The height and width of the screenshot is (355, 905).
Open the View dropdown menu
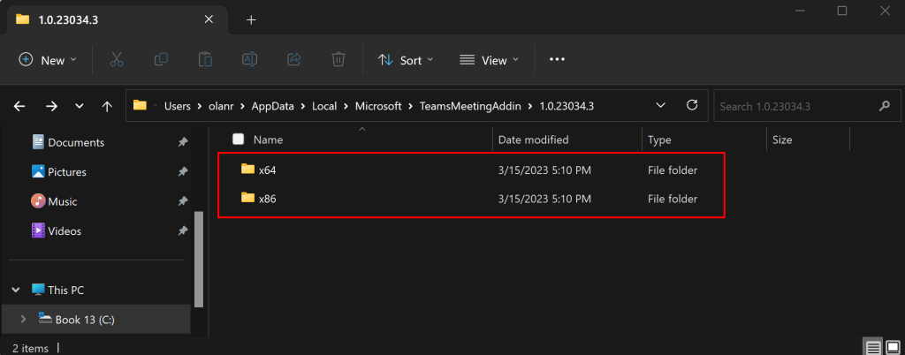tap(489, 60)
